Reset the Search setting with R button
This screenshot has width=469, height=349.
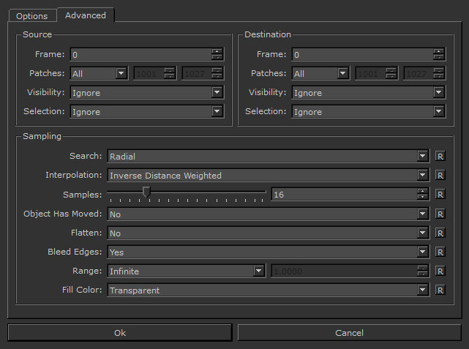point(440,157)
